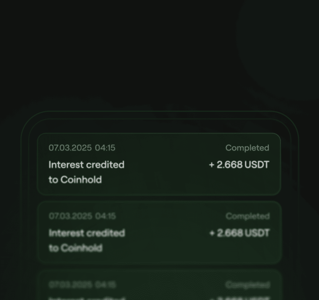Click the faded Completed status on bottom card
This screenshot has width=319, height=300.
(x=248, y=284)
